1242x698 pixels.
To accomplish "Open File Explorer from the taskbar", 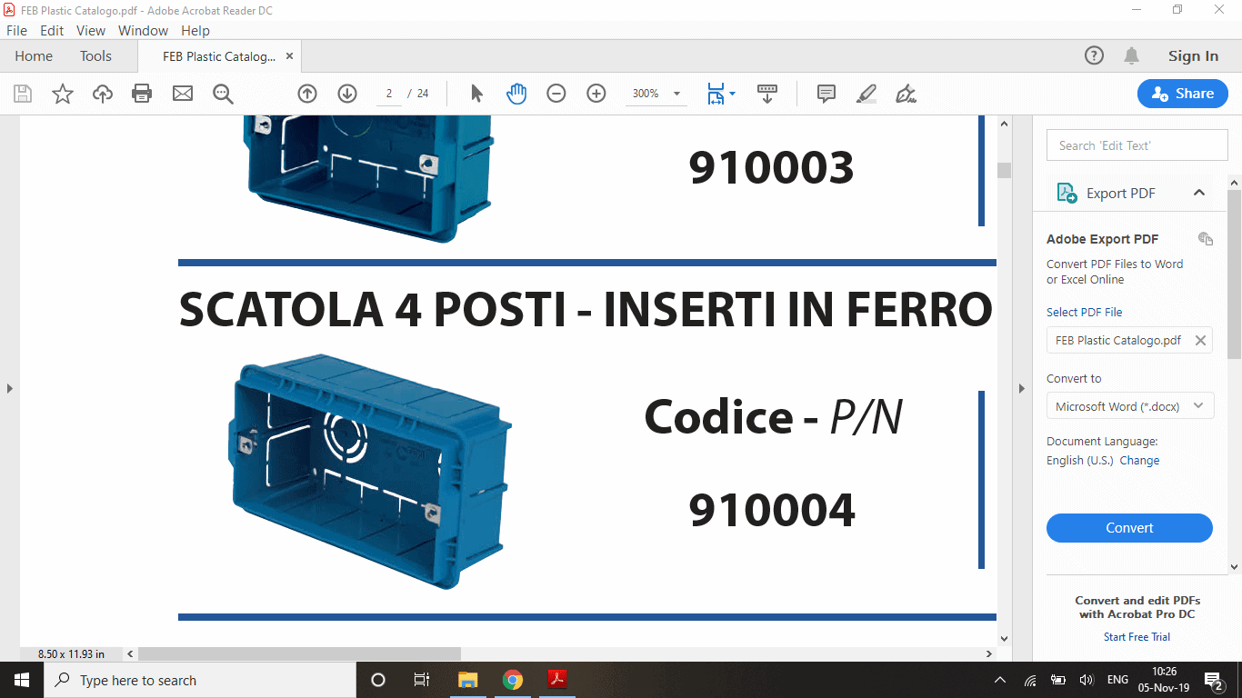I will [x=467, y=680].
